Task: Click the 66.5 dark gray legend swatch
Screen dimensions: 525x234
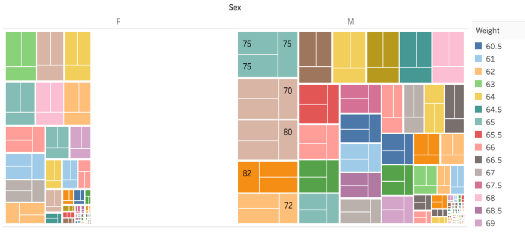Action: 478,160
